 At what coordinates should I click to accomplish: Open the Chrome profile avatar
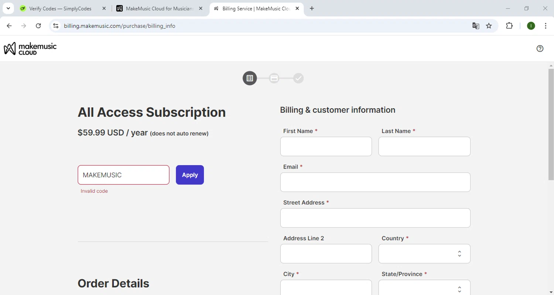click(x=531, y=26)
